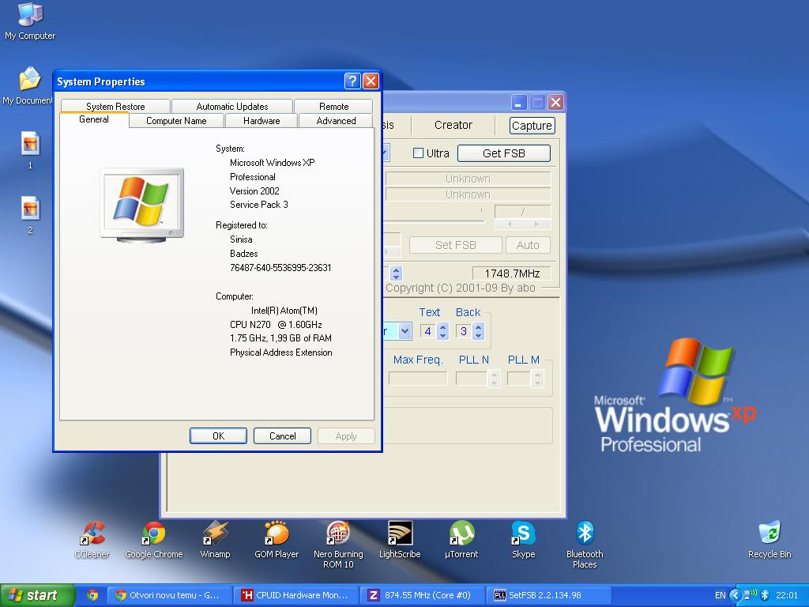Launch µTorrent desktop shortcut
The height and width of the screenshot is (607, 809).
click(461, 540)
